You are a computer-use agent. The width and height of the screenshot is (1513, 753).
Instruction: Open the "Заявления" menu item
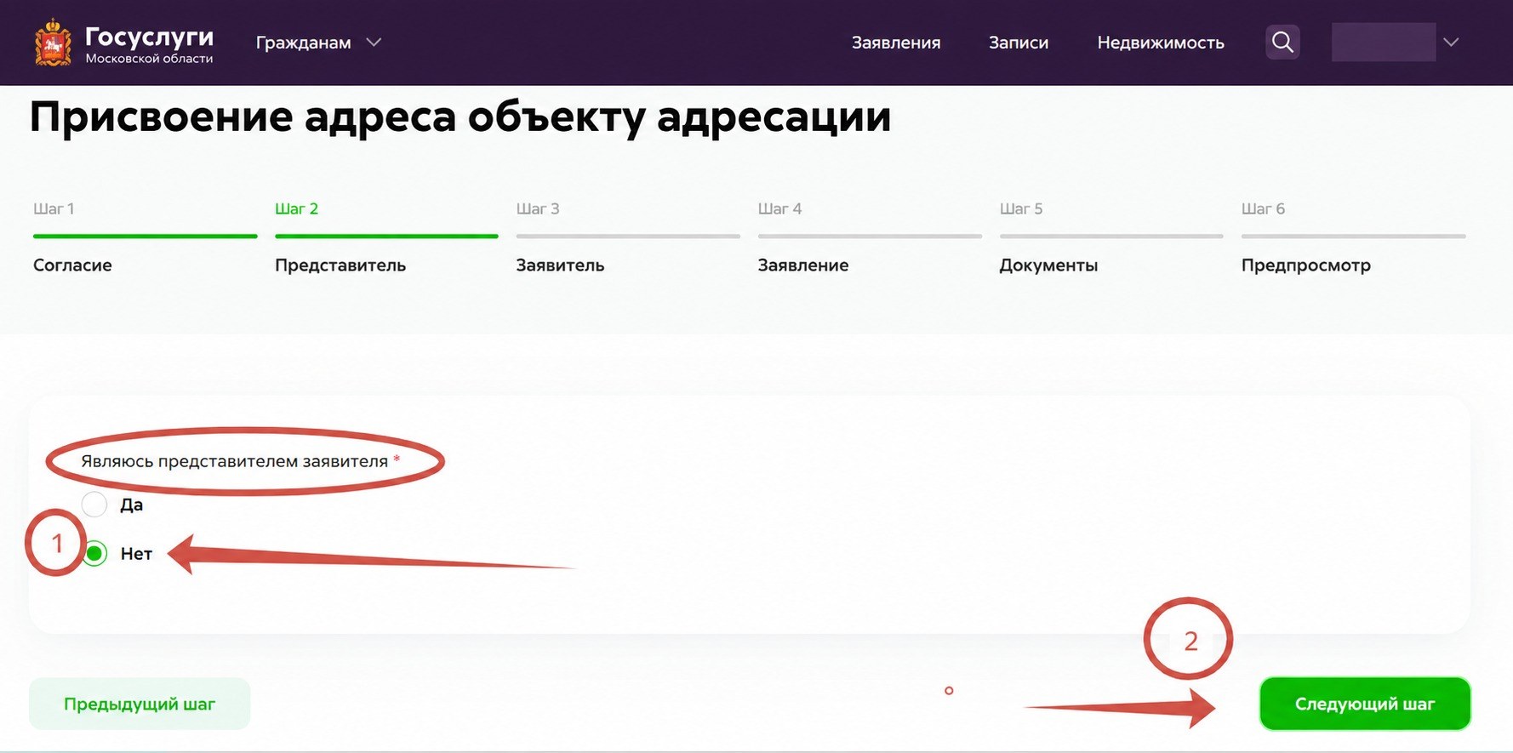click(896, 43)
